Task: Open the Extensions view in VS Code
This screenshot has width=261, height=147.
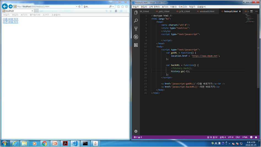Action: click(x=136, y=45)
